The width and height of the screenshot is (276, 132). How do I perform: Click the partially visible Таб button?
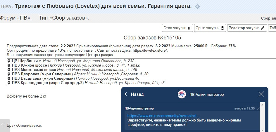click(272, 28)
